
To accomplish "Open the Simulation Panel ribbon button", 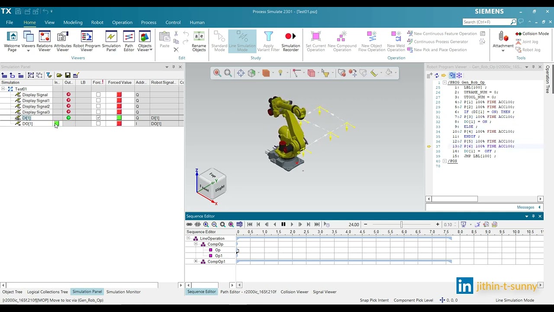I will pos(111,42).
